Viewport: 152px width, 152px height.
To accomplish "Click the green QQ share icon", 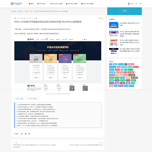I will 26,134.
